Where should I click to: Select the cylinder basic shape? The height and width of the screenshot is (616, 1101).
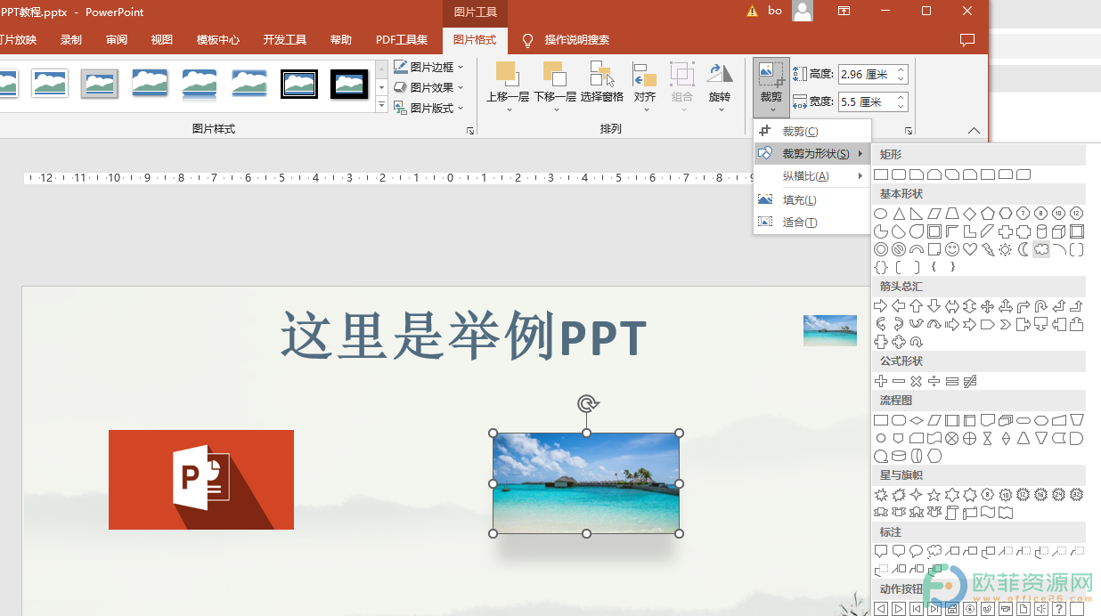(x=1041, y=231)
